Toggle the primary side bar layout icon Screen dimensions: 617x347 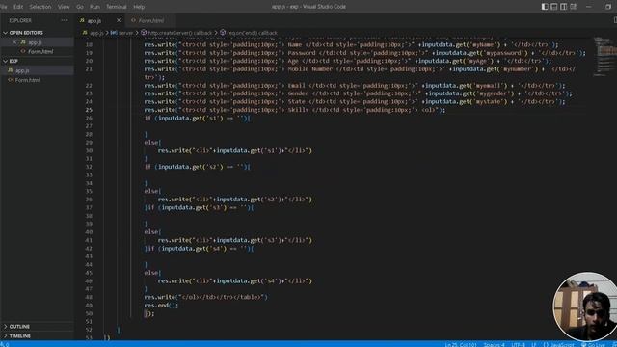[545, 7]
